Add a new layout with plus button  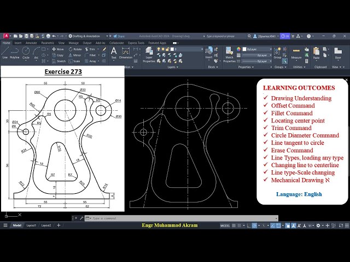pyautogui.click(x=59, y=225)
